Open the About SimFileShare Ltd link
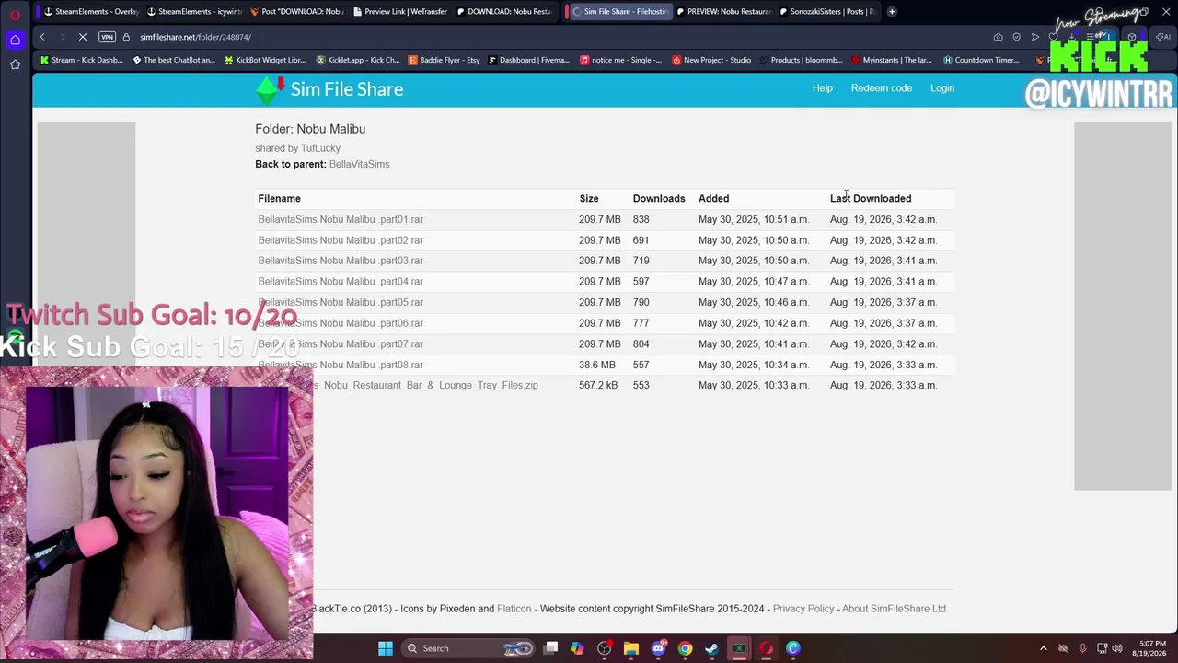Screen dimensions: 1178x663 (x=894, y=609)
